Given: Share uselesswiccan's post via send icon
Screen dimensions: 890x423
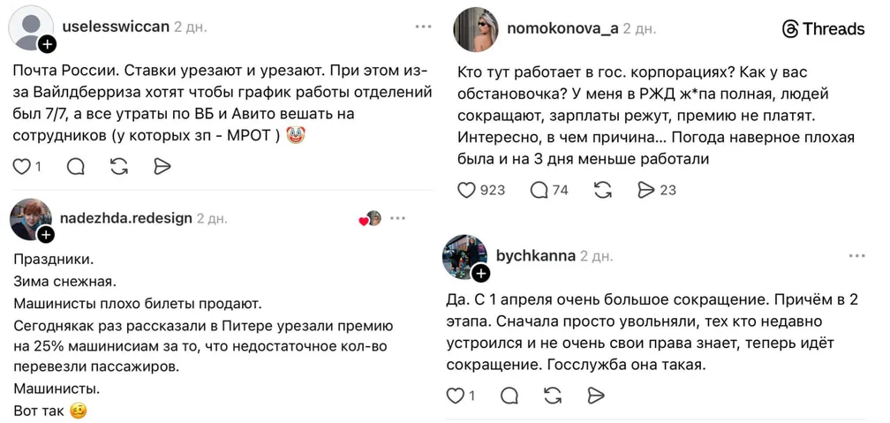Looking at the screenshot, I should [162, 166].
